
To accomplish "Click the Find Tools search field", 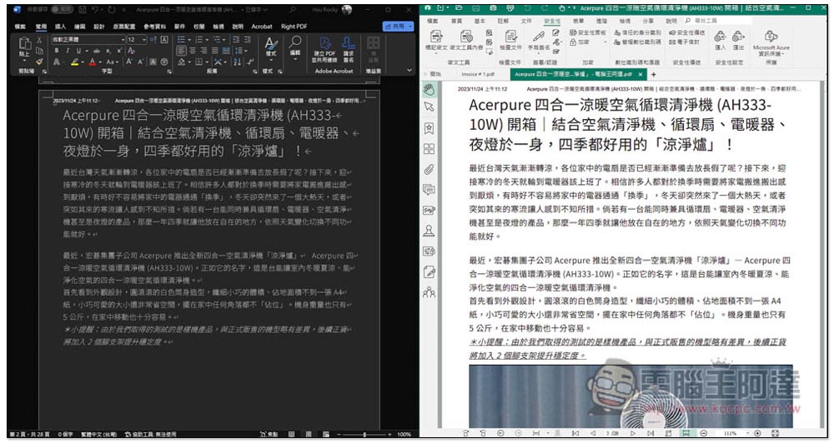I will point(718,21).
